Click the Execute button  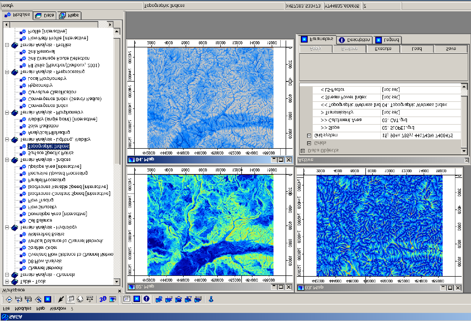tap(383, 49)
